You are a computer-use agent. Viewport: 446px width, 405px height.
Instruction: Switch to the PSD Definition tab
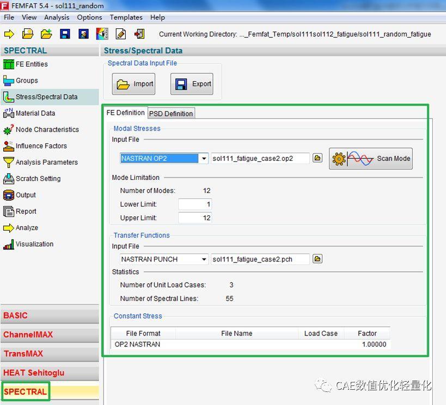[x=171, y=113]
